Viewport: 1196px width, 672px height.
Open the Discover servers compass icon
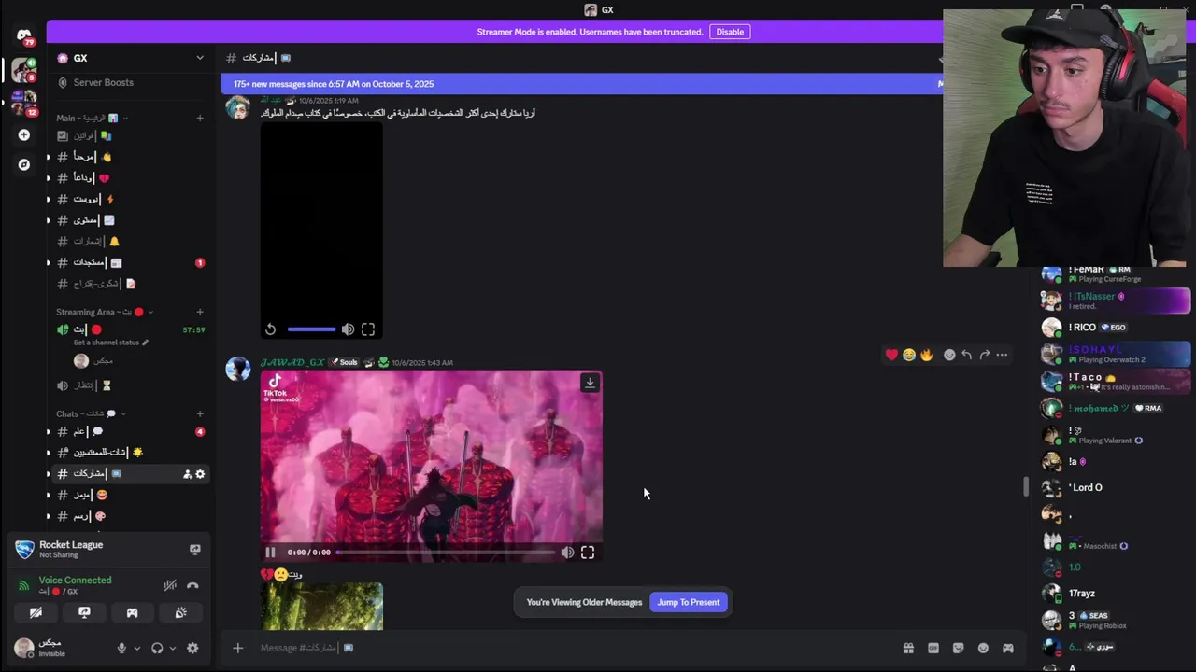point(23,164)
